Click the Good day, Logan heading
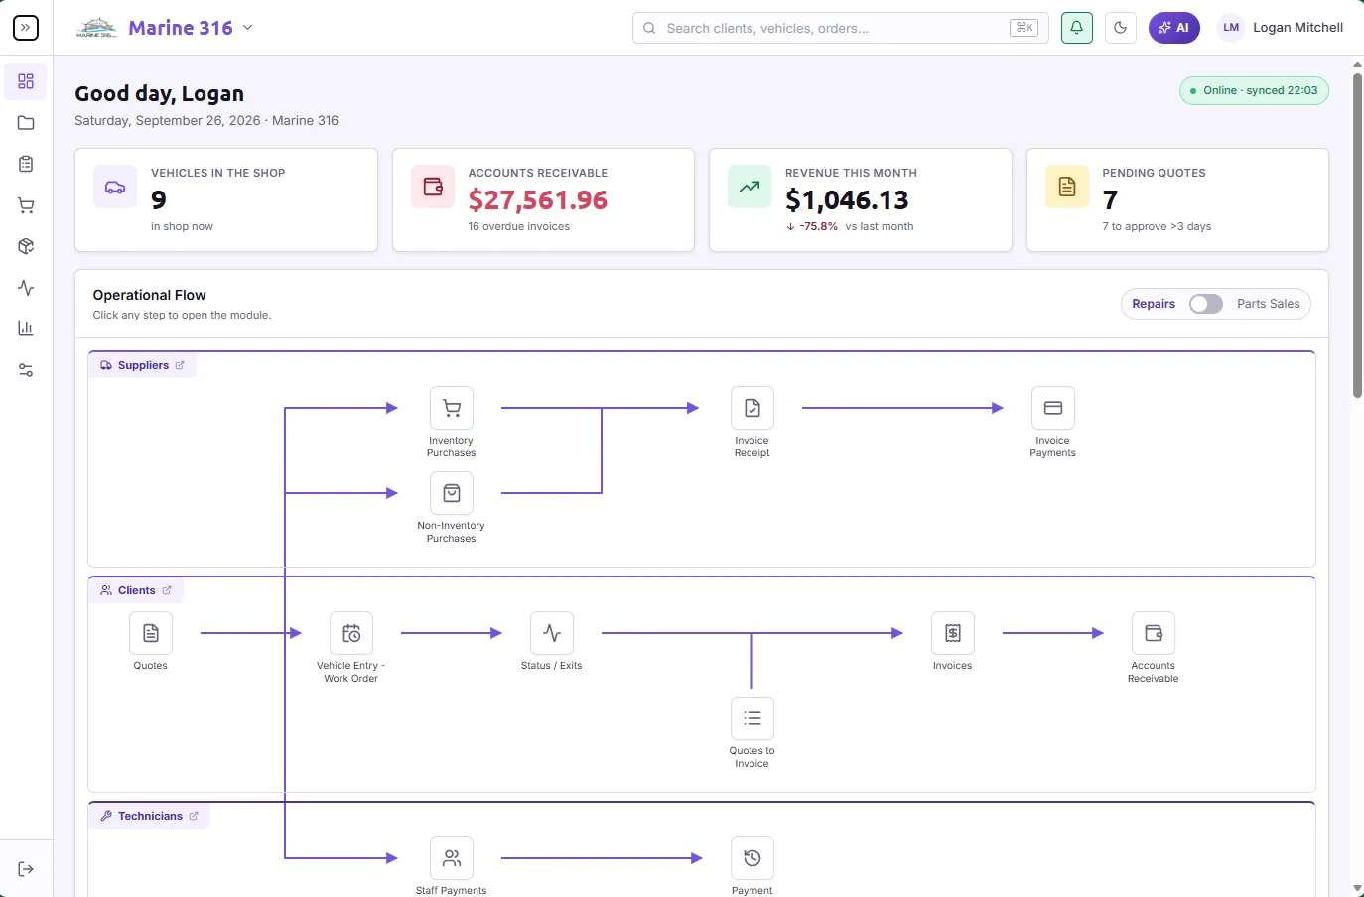This screenshot has height=897, width=1364. [x=160, y=93]
